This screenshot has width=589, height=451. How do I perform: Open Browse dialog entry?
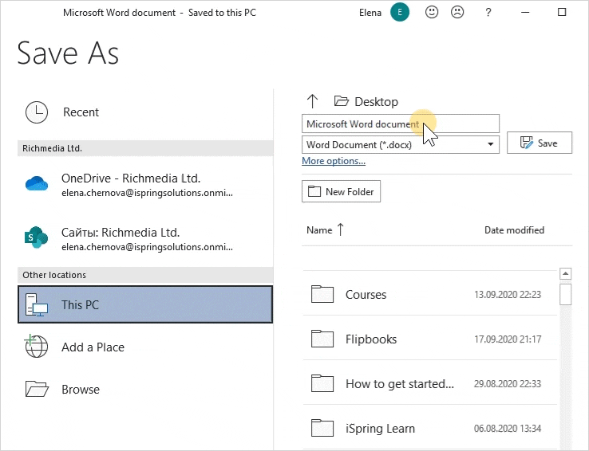click(x=145, y=389)
